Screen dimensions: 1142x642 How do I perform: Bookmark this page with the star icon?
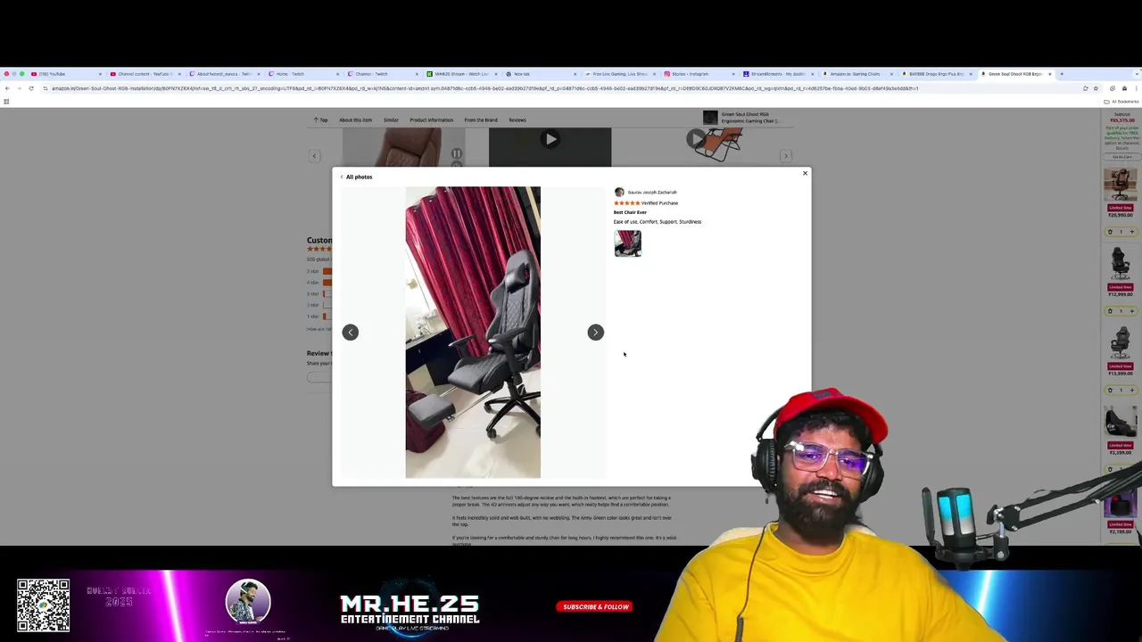(x=1096, y=88)
